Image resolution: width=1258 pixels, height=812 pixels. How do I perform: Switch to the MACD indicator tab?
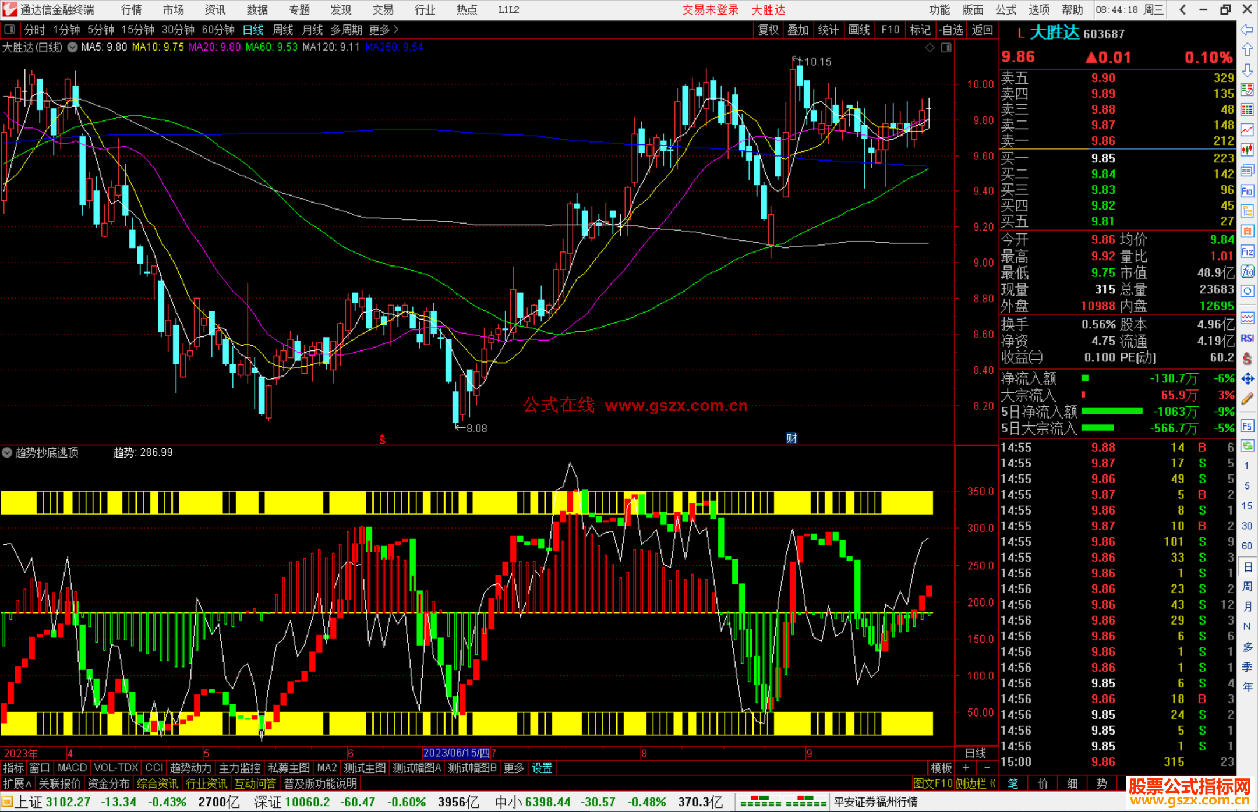point(72,768)
